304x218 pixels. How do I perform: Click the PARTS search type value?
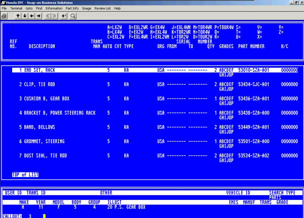click(x=275, y=197)
